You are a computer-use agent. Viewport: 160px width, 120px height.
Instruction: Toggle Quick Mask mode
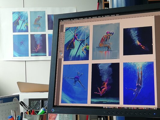tap(60, 57)
